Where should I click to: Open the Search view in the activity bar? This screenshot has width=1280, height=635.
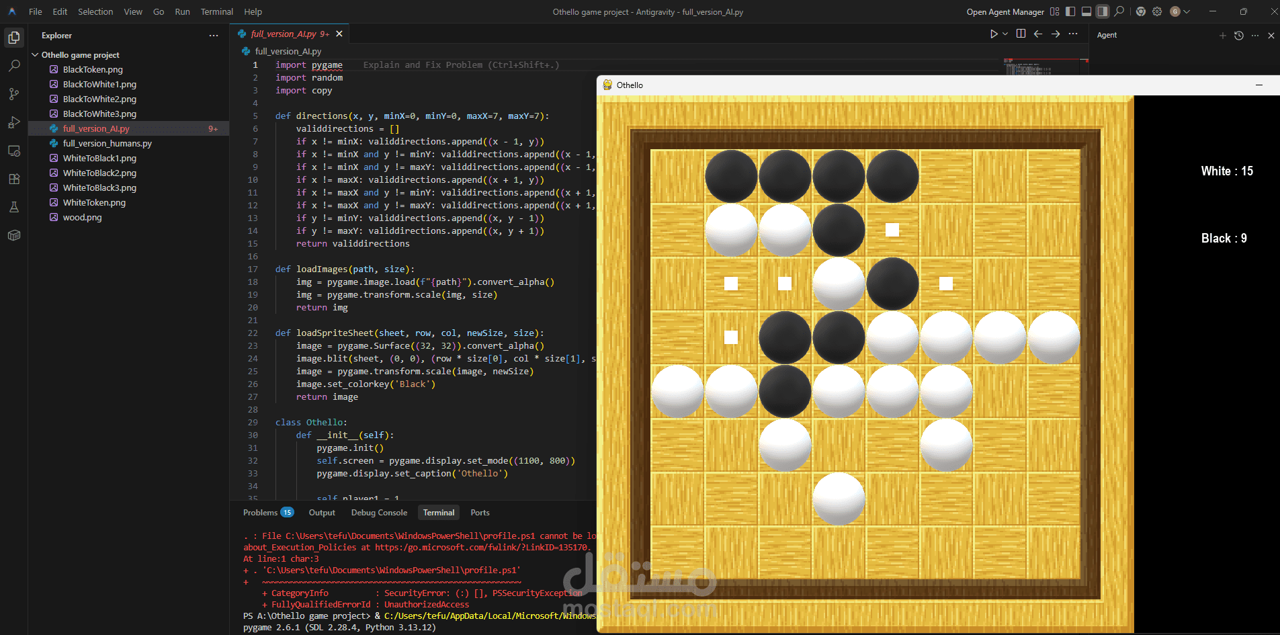[x=13, y=65]
